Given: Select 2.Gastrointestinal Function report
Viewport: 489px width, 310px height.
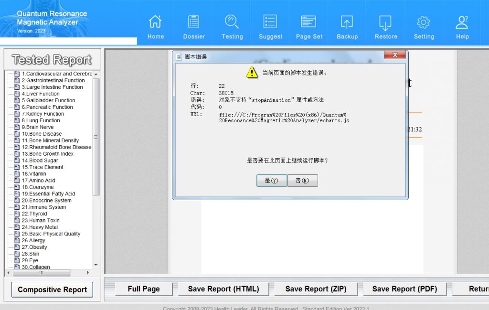Looking at the screenshot, I should [53, 80].
